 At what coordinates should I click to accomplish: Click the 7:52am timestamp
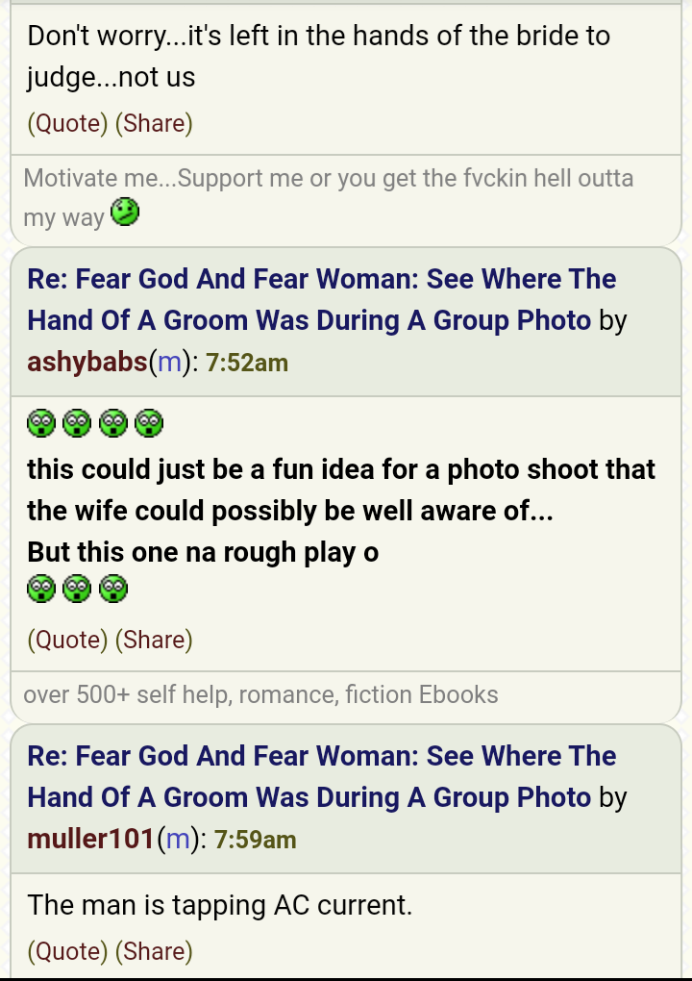[247, 363]
